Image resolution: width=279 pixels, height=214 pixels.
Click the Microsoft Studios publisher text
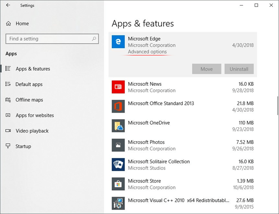(147, 168)
